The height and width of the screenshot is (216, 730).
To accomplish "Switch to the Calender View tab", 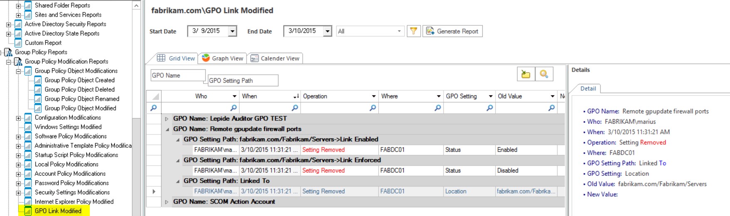I will click(x=275, y=59).
